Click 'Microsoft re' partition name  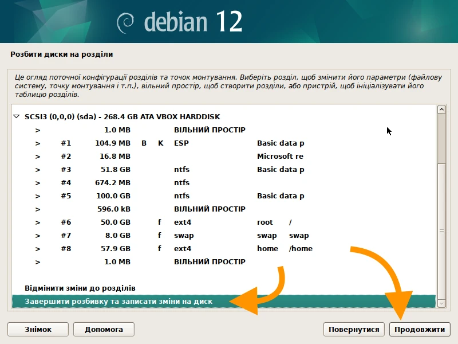[x=280, y=156]
